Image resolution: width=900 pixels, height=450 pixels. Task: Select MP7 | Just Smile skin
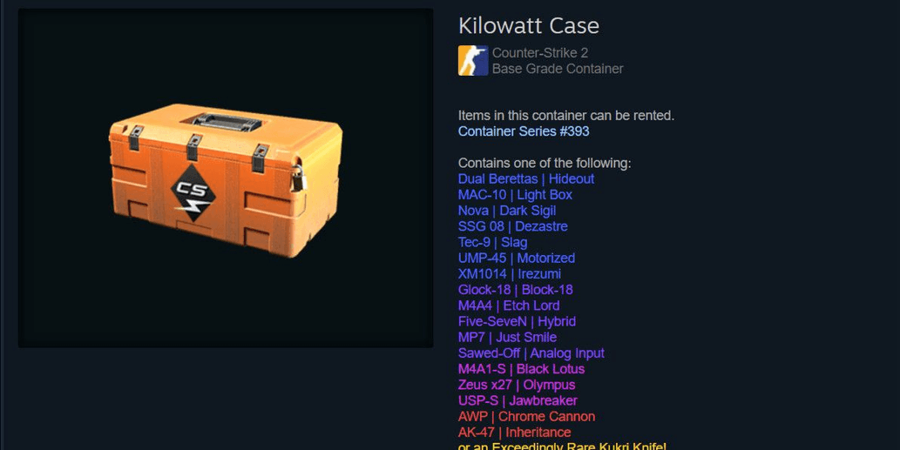(507, 337)
